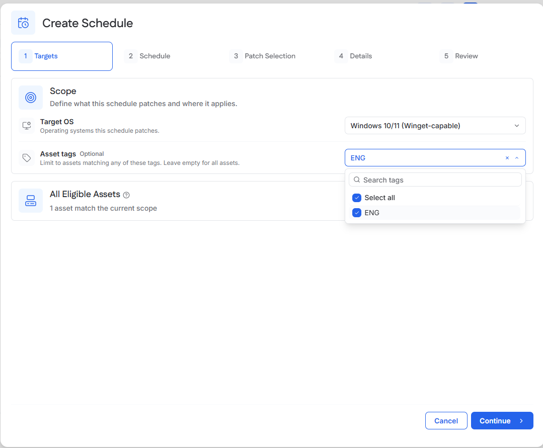Clear the ENG selection with the x icon
Image resolution: width=543 pixels, height=448 pixels.
(507, 158)
